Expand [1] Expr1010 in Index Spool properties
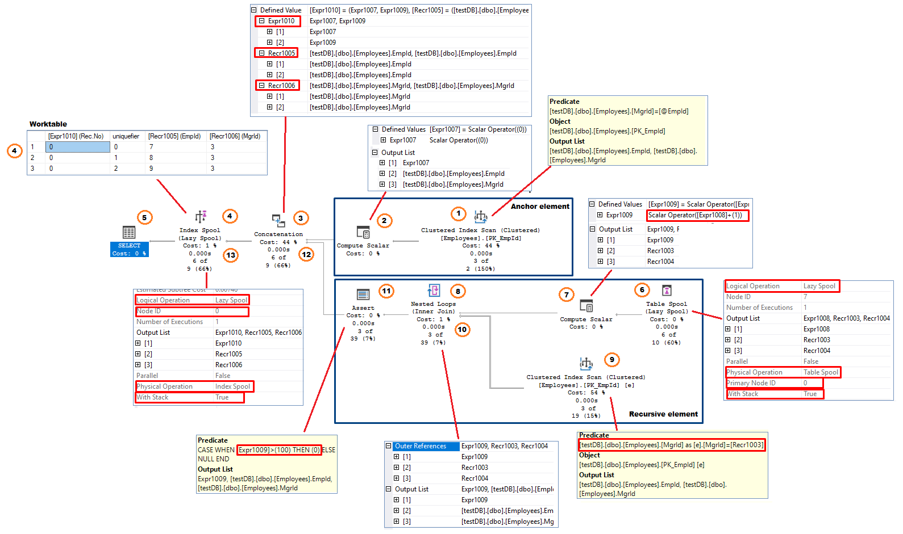Screen dimensions: 903x534 click(x=138, y=343)
